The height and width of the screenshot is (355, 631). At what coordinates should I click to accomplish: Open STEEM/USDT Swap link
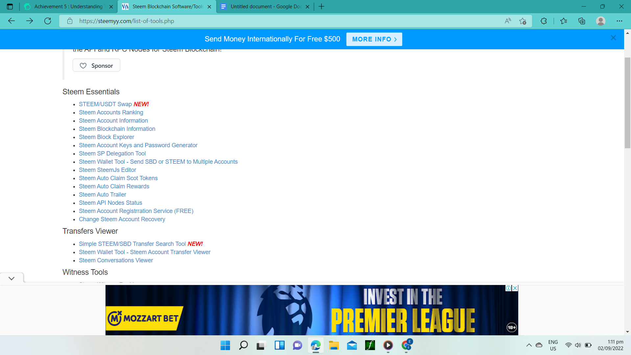[x=105, y=104]
